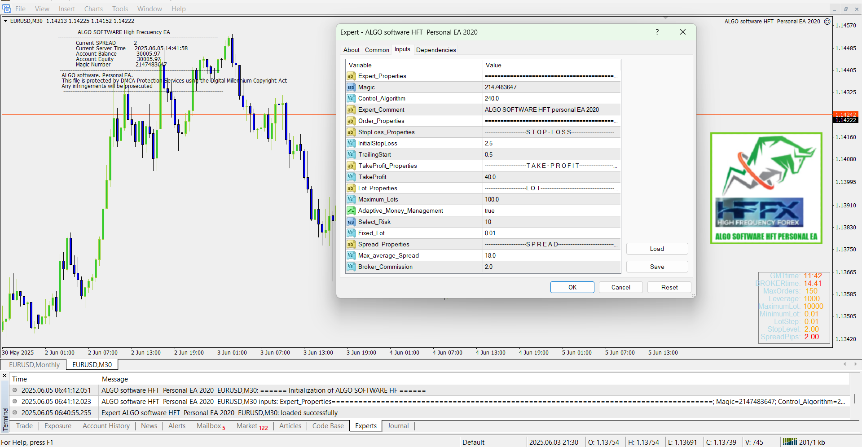Screen dimensions: 862x447
Task: Close the Terminal panel with the X
Action: pyautogui.click(x=4, y=376)
